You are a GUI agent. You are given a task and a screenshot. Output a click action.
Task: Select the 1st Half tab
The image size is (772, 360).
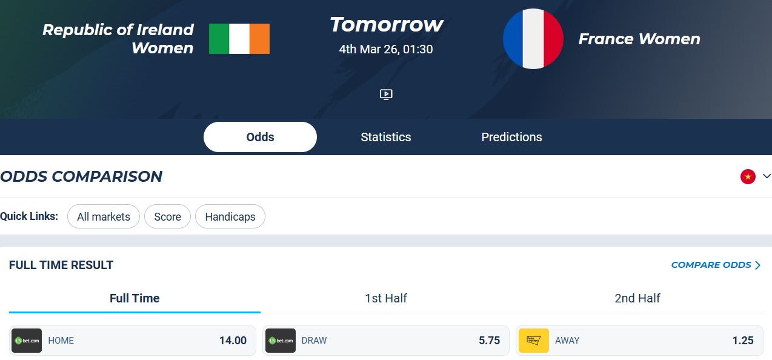tap(385, 298)
